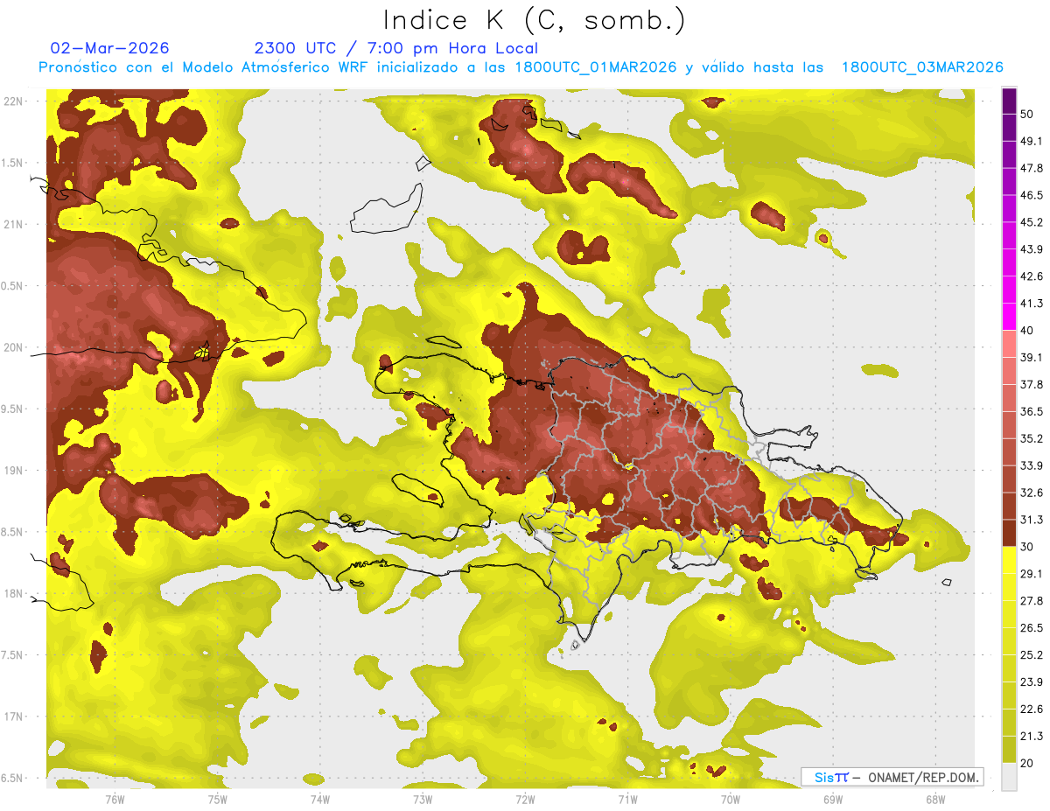This screenshot has width=1050, height=811.
Task: Click the longitude axis label "70W"
Action: point(731,799)
